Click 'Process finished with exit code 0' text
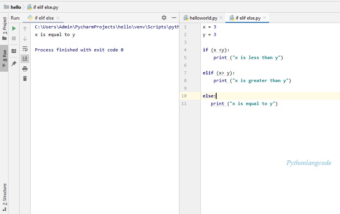 pyautogui.click(x=79, y=50)
